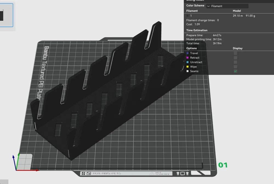The image size is (274, 184).
Task: Click the 91.00 g filament weight
Action: [250, 16]
